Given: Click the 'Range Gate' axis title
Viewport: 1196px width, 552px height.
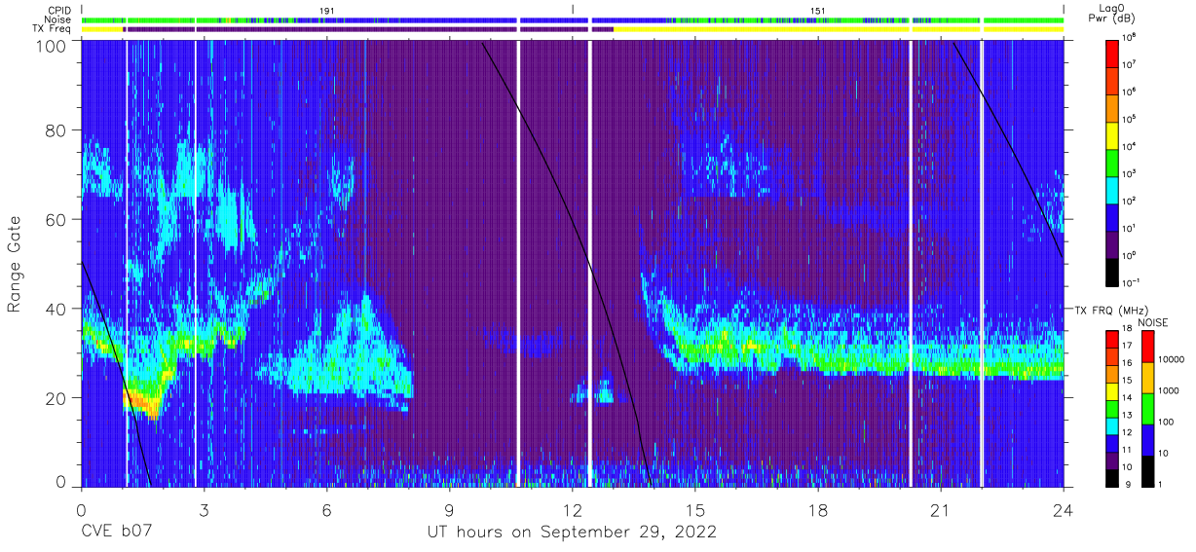Looking at the screenshot, I should pos(16,264).
